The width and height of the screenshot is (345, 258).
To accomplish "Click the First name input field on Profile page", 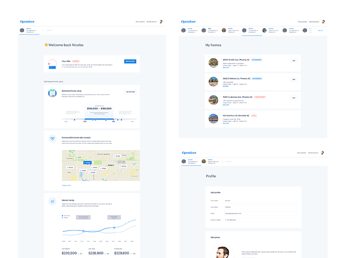I will [x=260, y=200].
